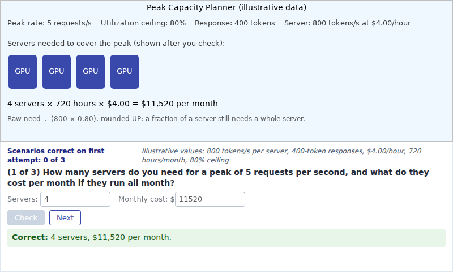Focus the Monthly cost input field

click(x=210, y=199)
